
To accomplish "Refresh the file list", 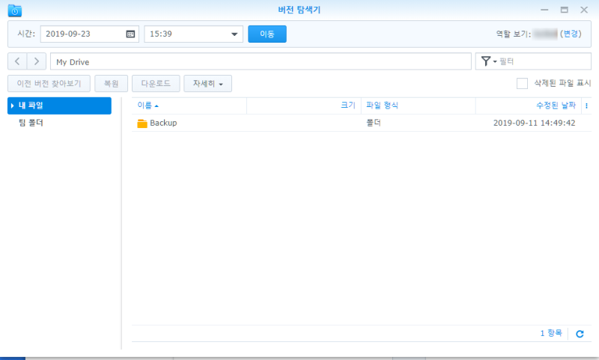I will coord(580,334).
